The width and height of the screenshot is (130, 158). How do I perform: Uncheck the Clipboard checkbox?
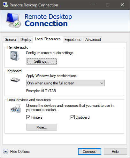[73, 117]
